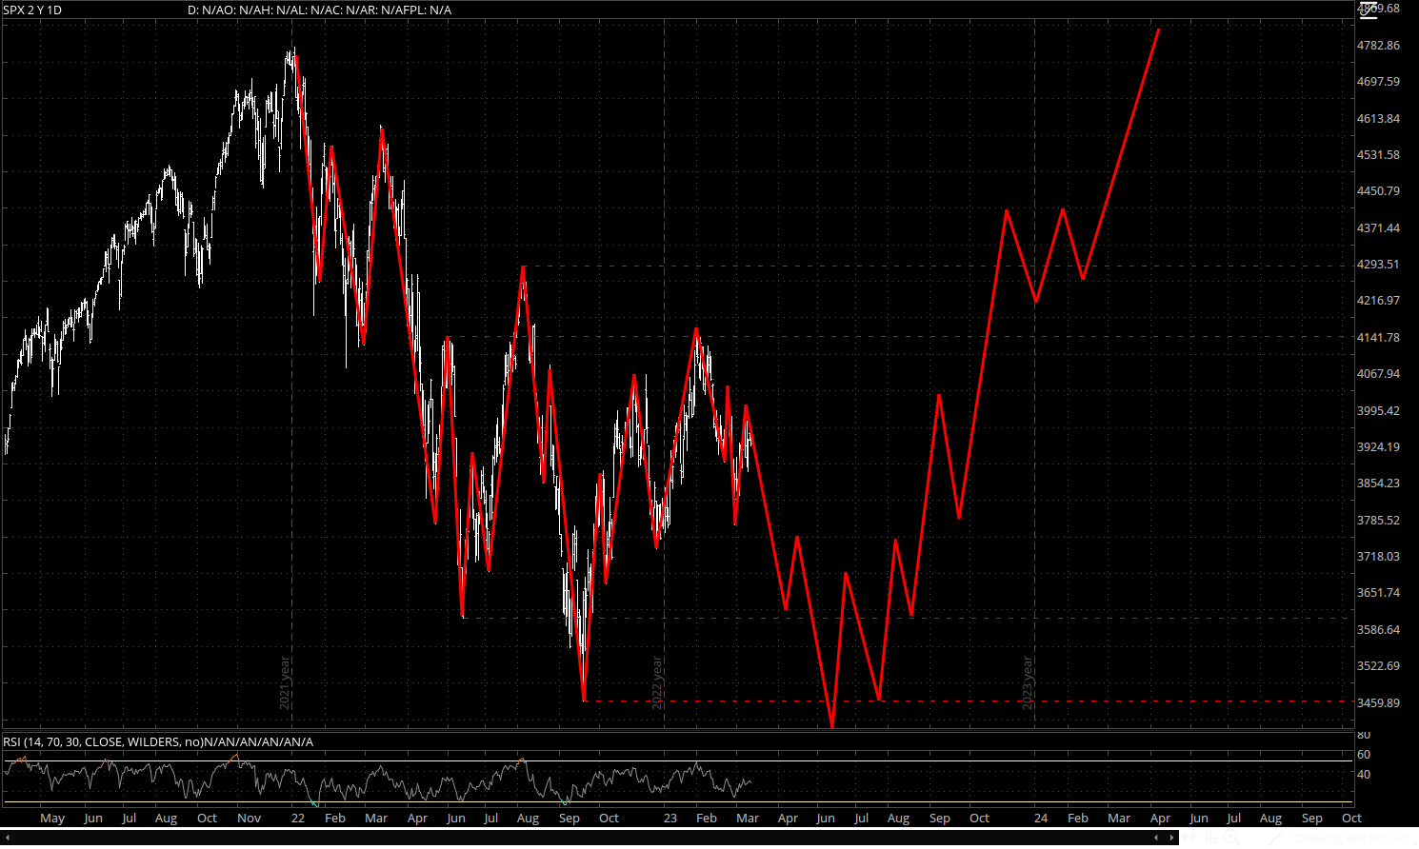Click the horizontal scrollbar's left arrow
This screenshot has height=849, width=1419.
pos(1156,838)
